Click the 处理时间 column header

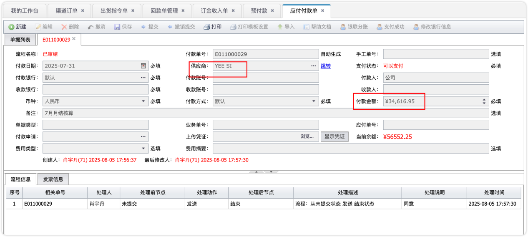tap(494, 192)
